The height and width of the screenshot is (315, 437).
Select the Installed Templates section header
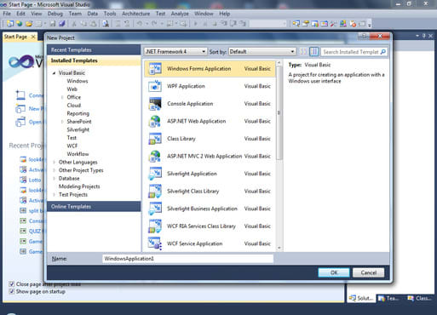click(x=94, y=60)
